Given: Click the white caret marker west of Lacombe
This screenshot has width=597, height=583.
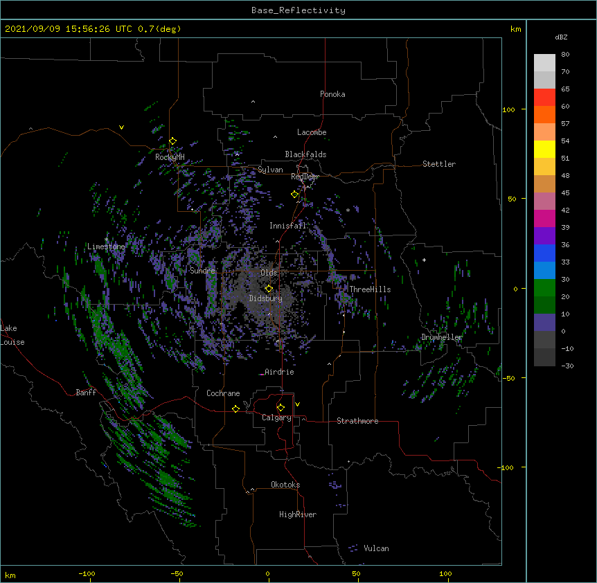Looking at the screenshot, I should pyautogui.click(x=275, y=137).
